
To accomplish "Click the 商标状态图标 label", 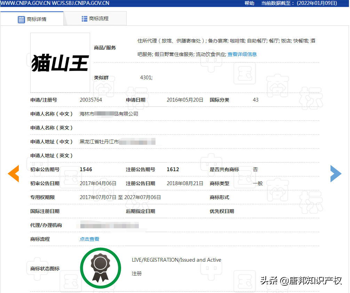I will coord(45,268).
